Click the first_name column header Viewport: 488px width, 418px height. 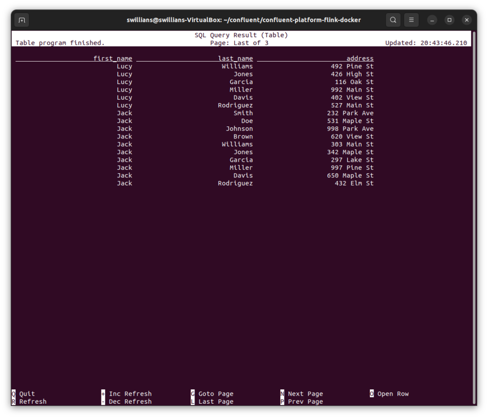(112, 59)
